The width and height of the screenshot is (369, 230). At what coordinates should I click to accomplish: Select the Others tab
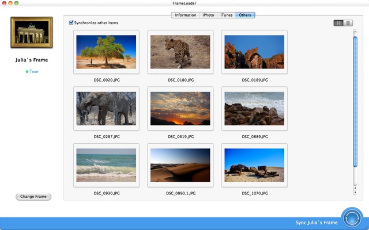click(x=245, y=15)
